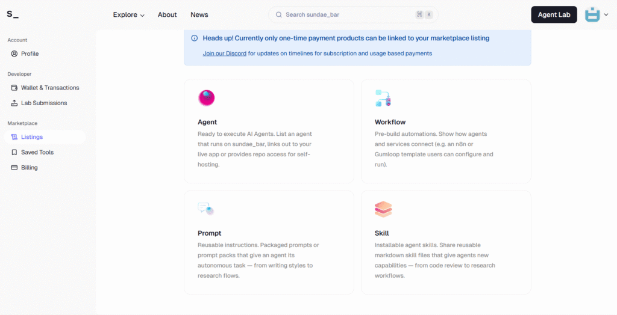Click the Wallet & Transactions icon

pyautogui.click(x=14, y=88)
